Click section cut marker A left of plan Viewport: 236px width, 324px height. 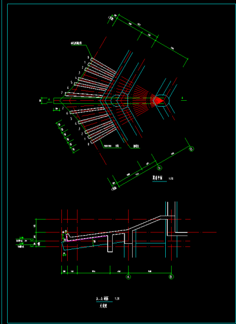[49, 100]
